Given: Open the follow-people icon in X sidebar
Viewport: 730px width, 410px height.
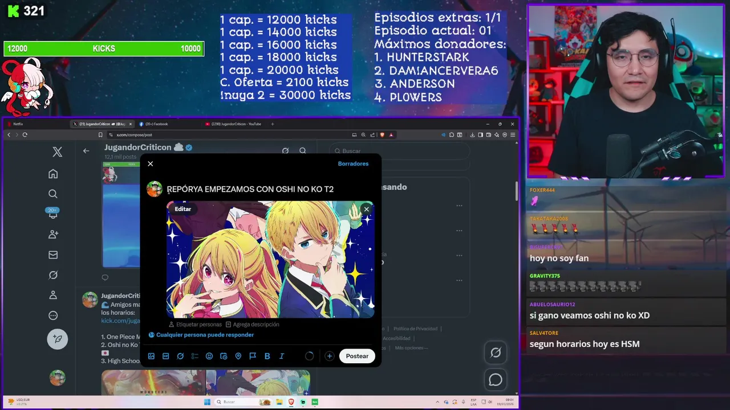Looking at the screenshot, I should [x=53, y=234].
